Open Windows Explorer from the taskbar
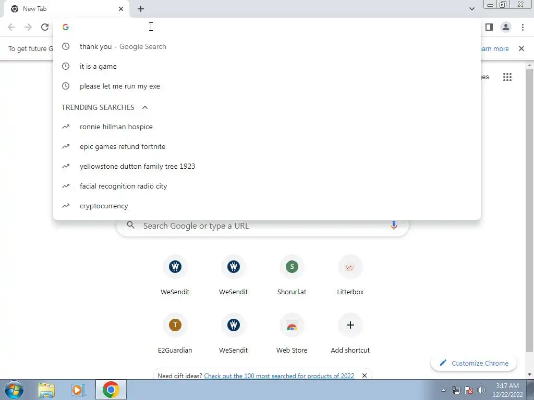 click(x=46, y=390)
